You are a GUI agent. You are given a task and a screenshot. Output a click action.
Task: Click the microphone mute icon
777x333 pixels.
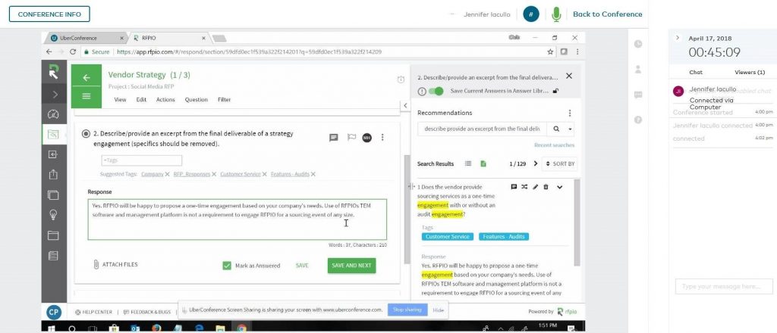point(557,14)
